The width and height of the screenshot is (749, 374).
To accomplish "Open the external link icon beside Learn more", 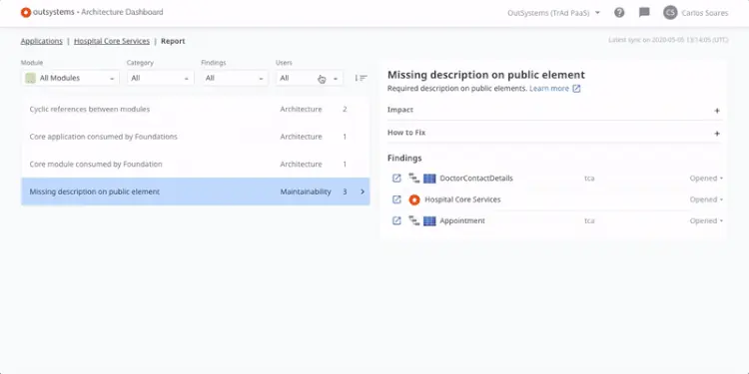I will [x=576, y=88].
